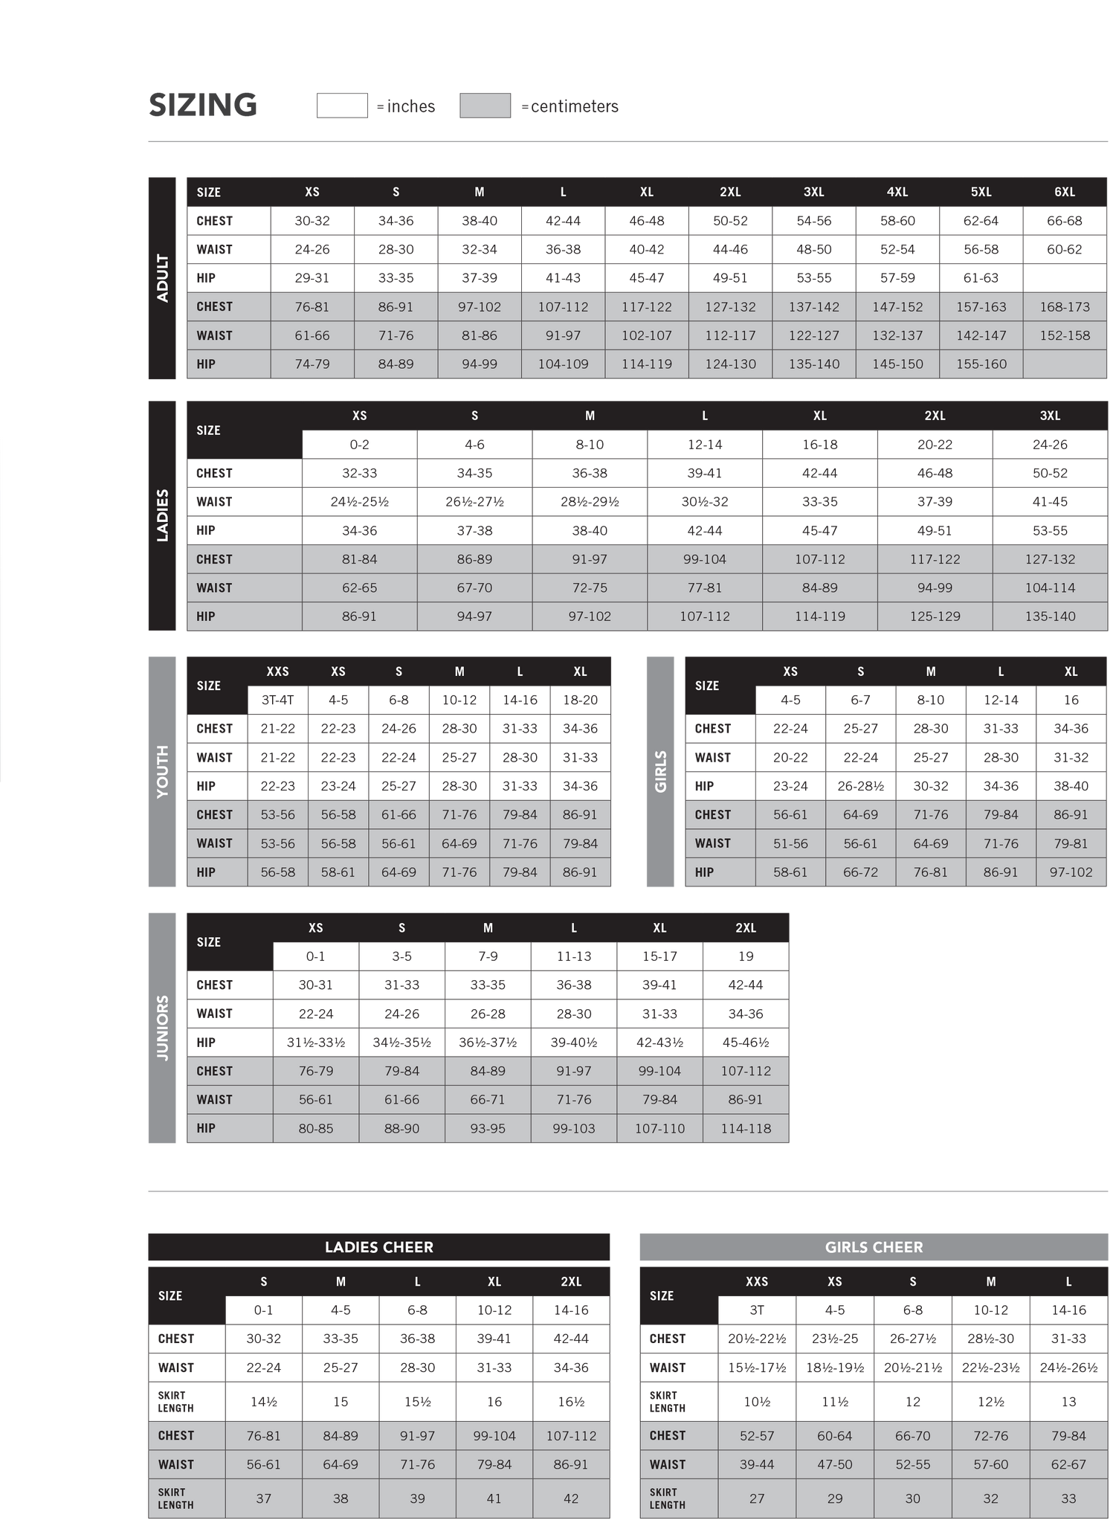The height and width of the screenshot is (1523, 1113).
Task: Click Ladies waist centimeters cell '104-114'
Action: 1050,587
